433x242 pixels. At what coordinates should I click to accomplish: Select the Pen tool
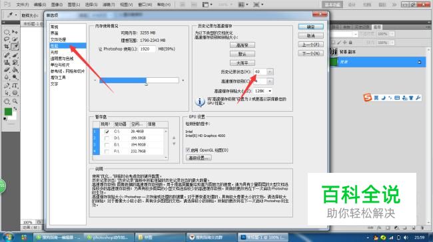point(7,86)
